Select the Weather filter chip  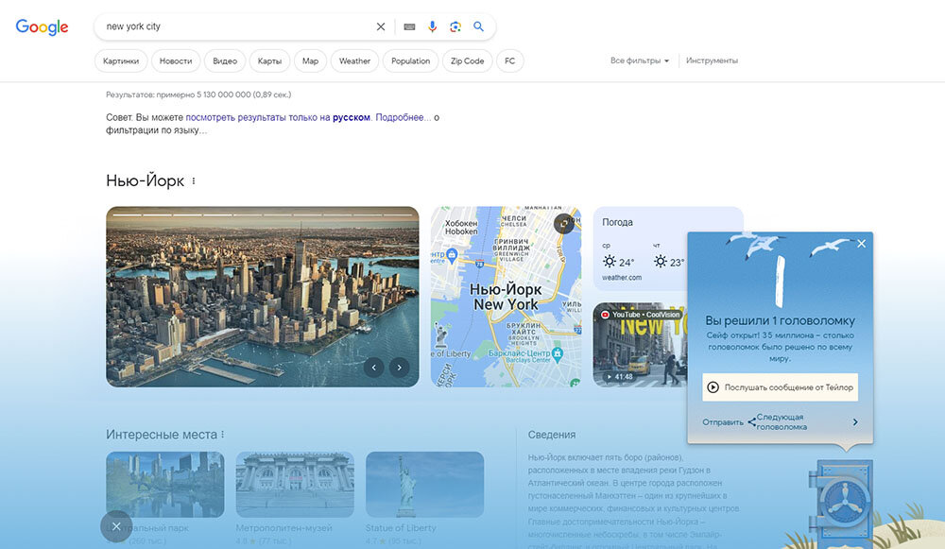[354, 60]
